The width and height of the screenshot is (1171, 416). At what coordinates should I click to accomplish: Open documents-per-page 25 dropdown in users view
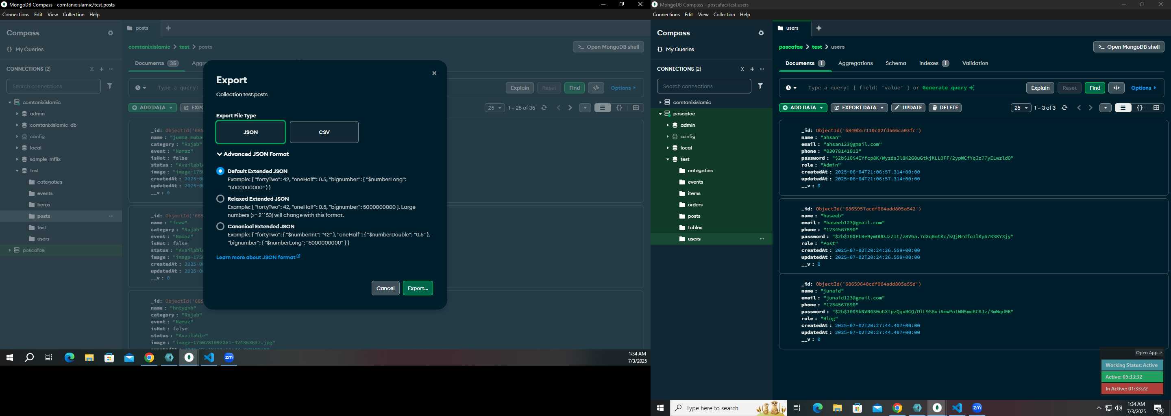(x=1021, y=108)
